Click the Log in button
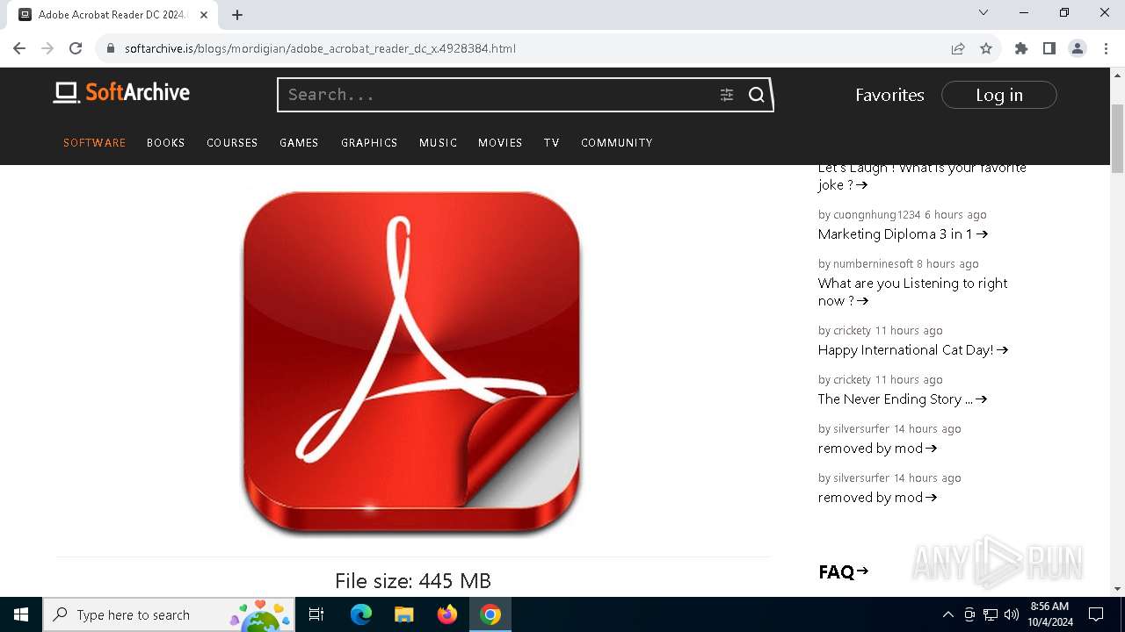This screenshot has height=632, width=1125. (999, 95)
